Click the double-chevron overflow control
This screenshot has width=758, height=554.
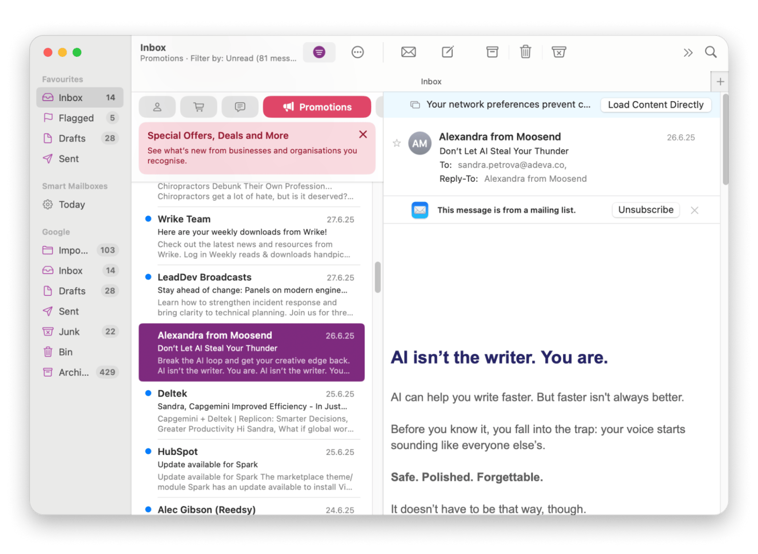click(x=688, y=52)
